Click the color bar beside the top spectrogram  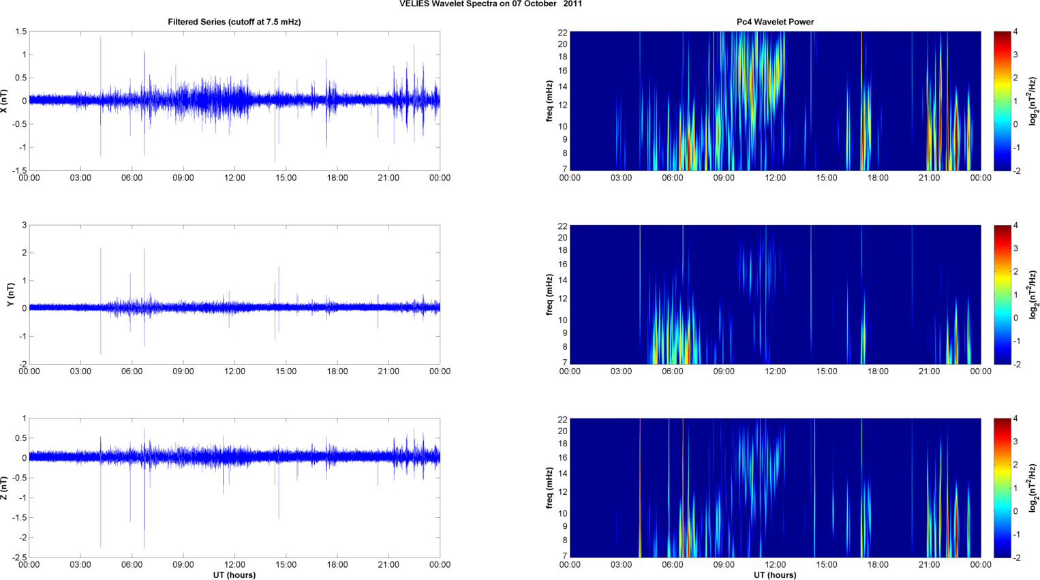coord(1002,101)
